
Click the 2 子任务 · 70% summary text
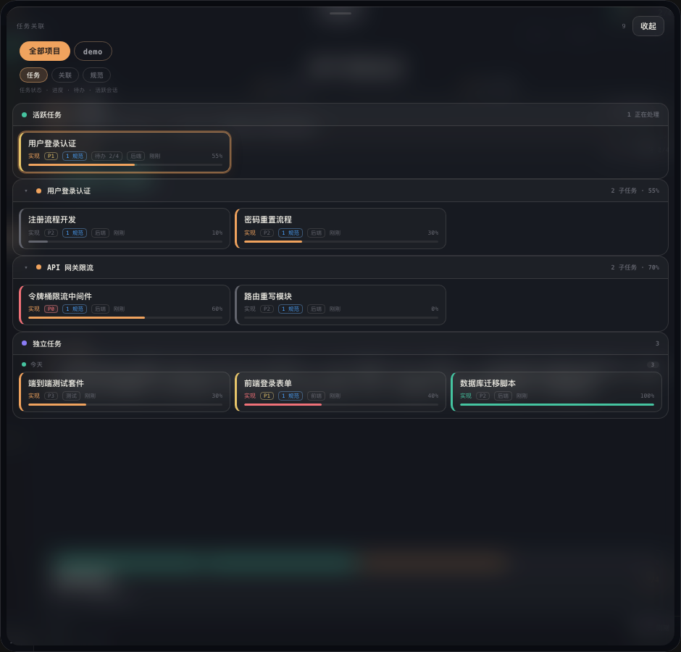[x=635, y=267]
